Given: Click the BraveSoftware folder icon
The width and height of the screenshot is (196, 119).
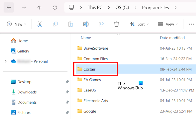Looking at the screenshot, I should tap(80, 48).
